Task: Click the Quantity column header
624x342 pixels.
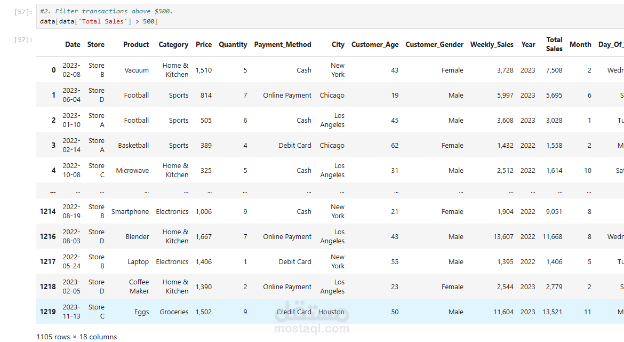Action: click(x=233, y=45)
